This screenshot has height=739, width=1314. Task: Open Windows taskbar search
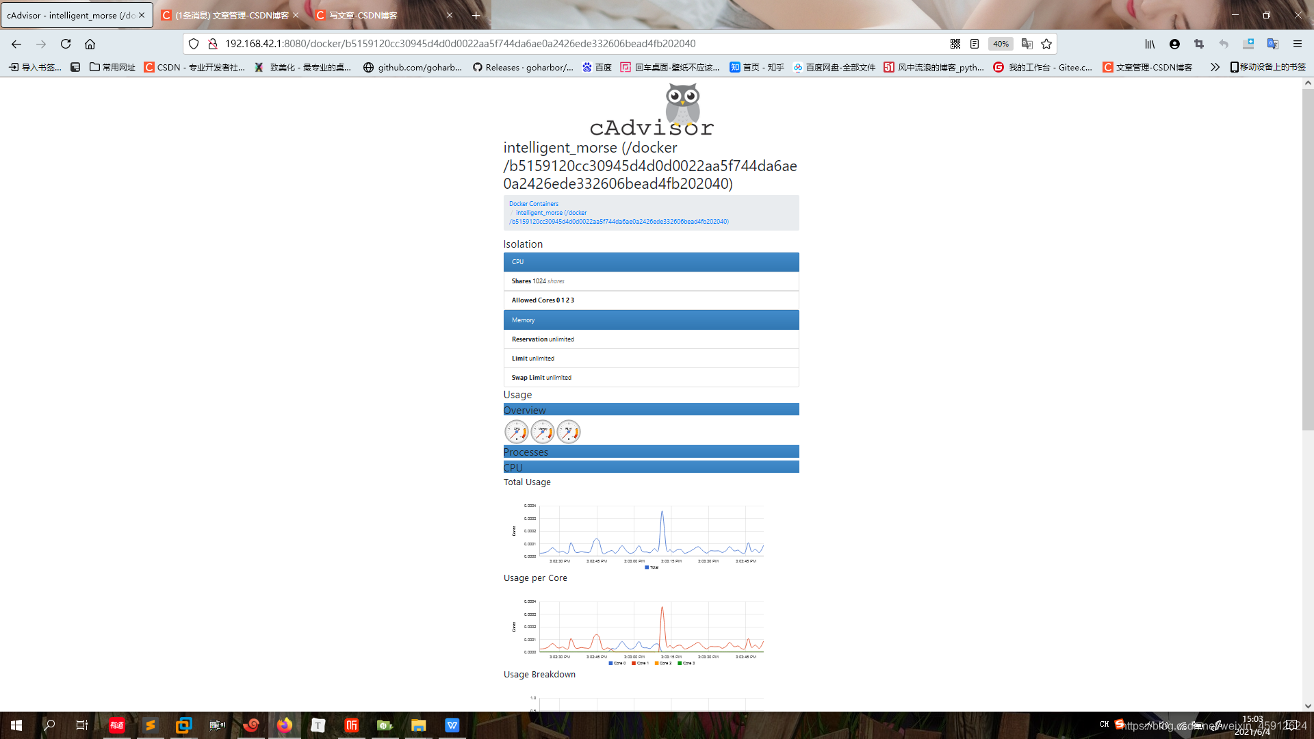(x=49, y=725)
